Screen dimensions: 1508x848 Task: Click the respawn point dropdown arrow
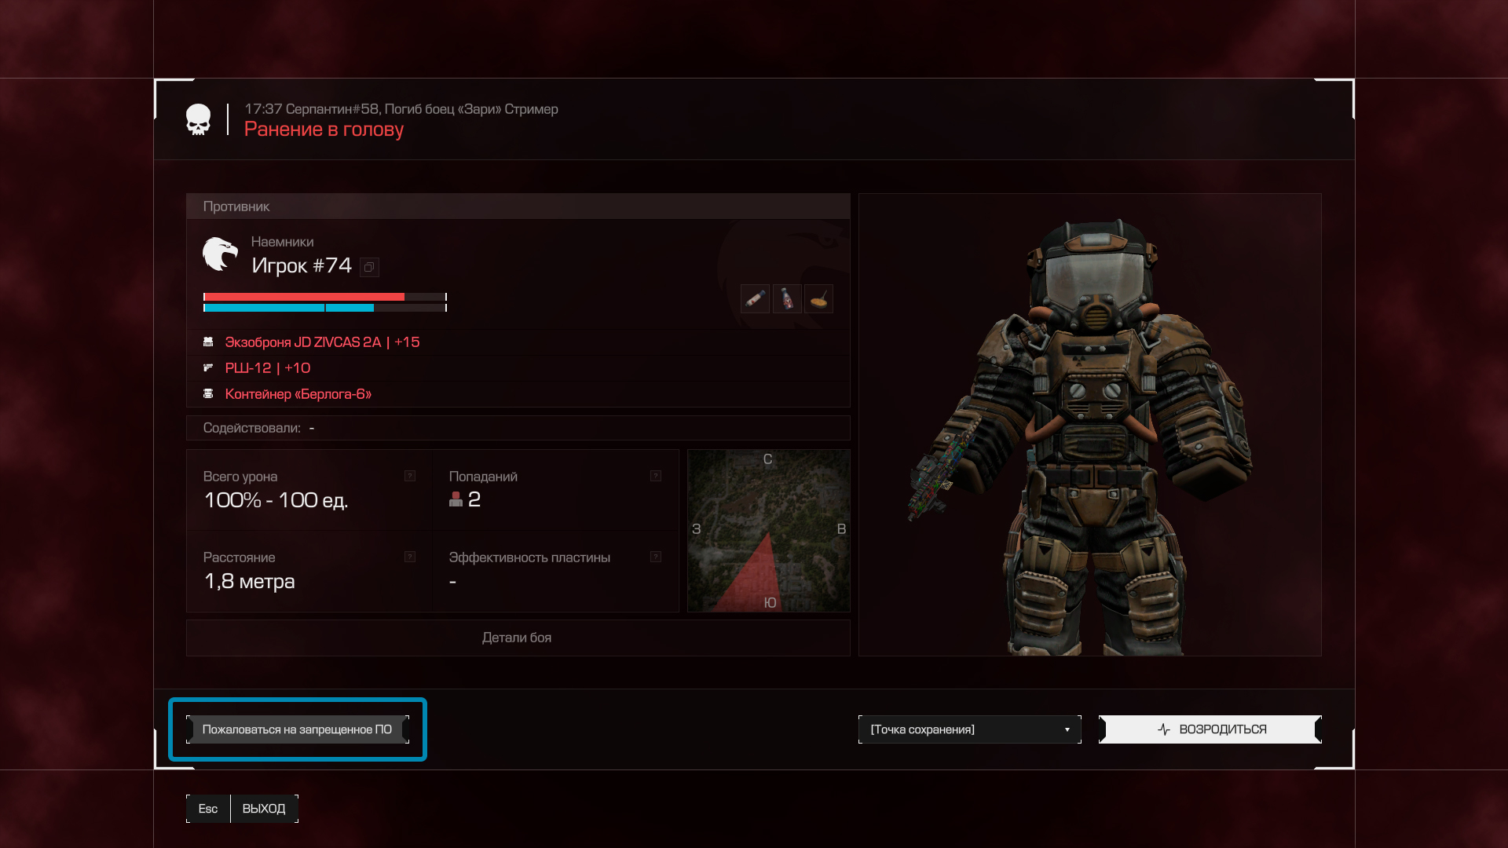pos(1067,729)
